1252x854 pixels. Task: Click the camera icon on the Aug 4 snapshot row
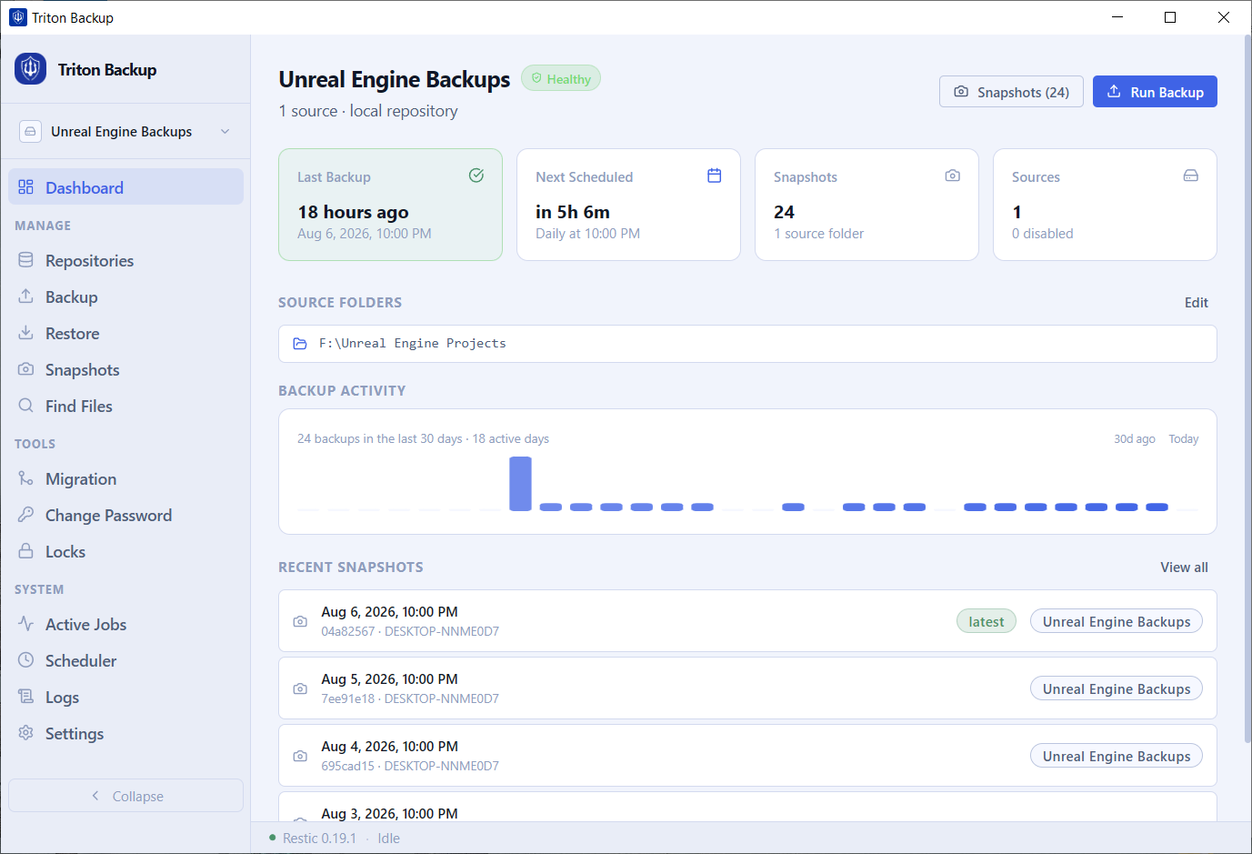click(x=300, y=756)
